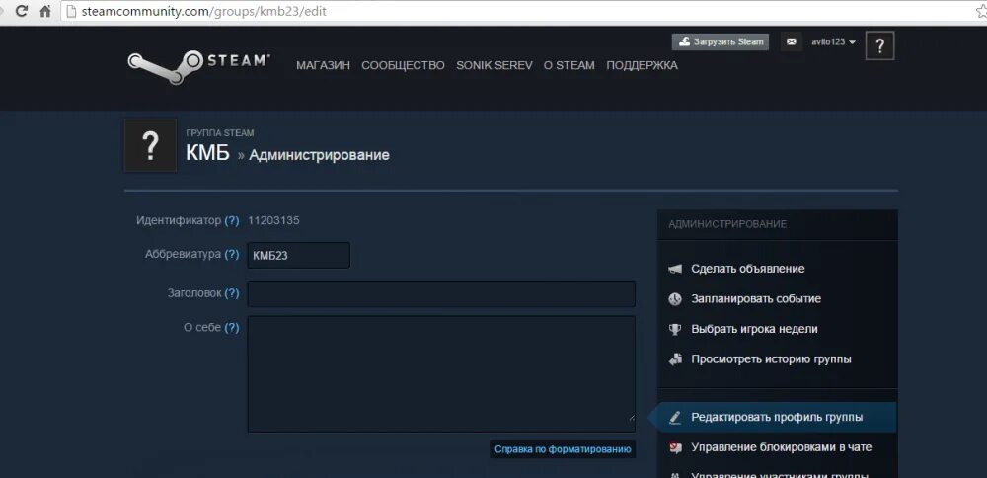Click the group history icon
The height and width of the screenshot is (478, 987).
[675, 359]
